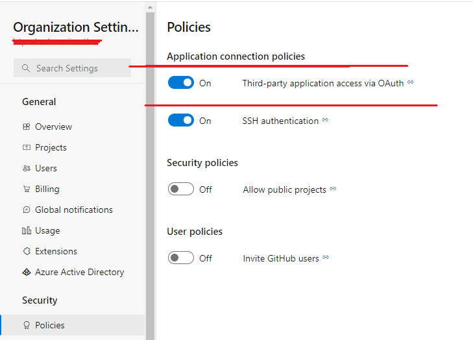Switch on Invite GitHub users toggle
Image resolution: width=473 pixels, height=340 pixels.
181,258
